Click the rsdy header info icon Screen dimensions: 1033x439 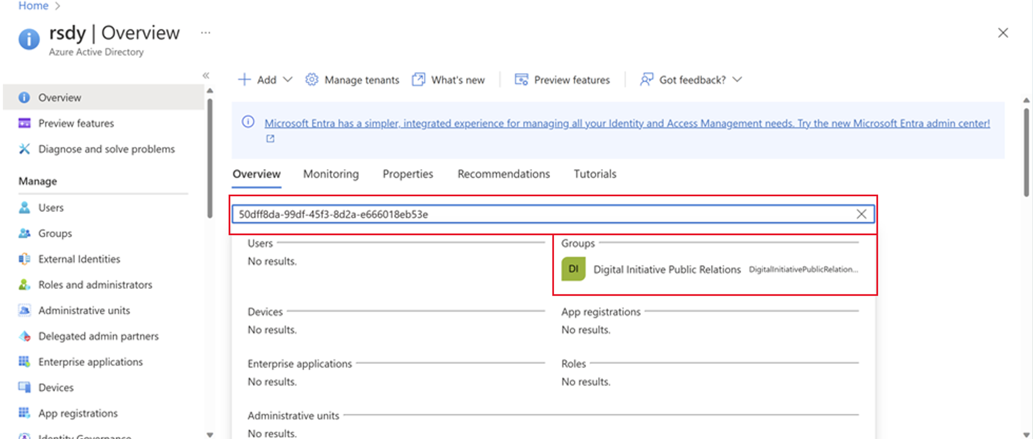pyautogui.click(x=29, y=39)
